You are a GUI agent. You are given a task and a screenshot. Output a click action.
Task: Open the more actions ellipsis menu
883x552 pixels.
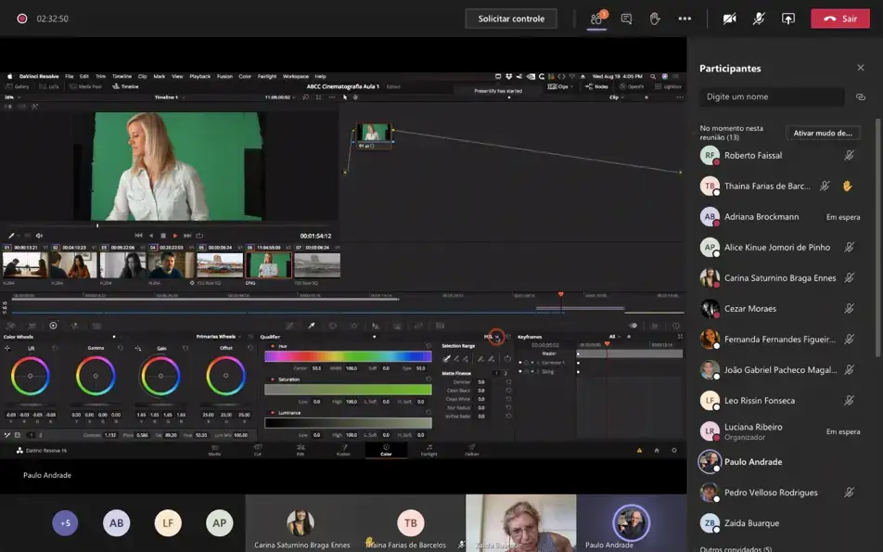pos(685,19)
